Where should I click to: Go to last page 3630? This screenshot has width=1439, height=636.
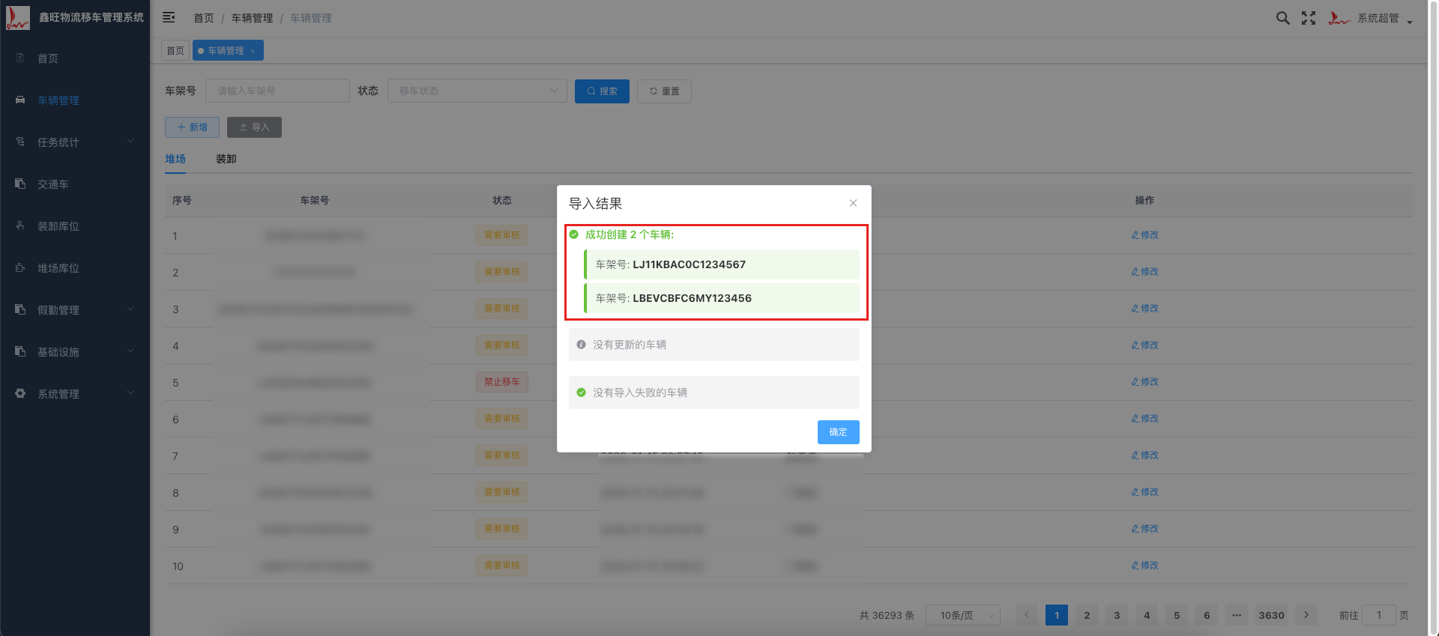point(1271,615)
